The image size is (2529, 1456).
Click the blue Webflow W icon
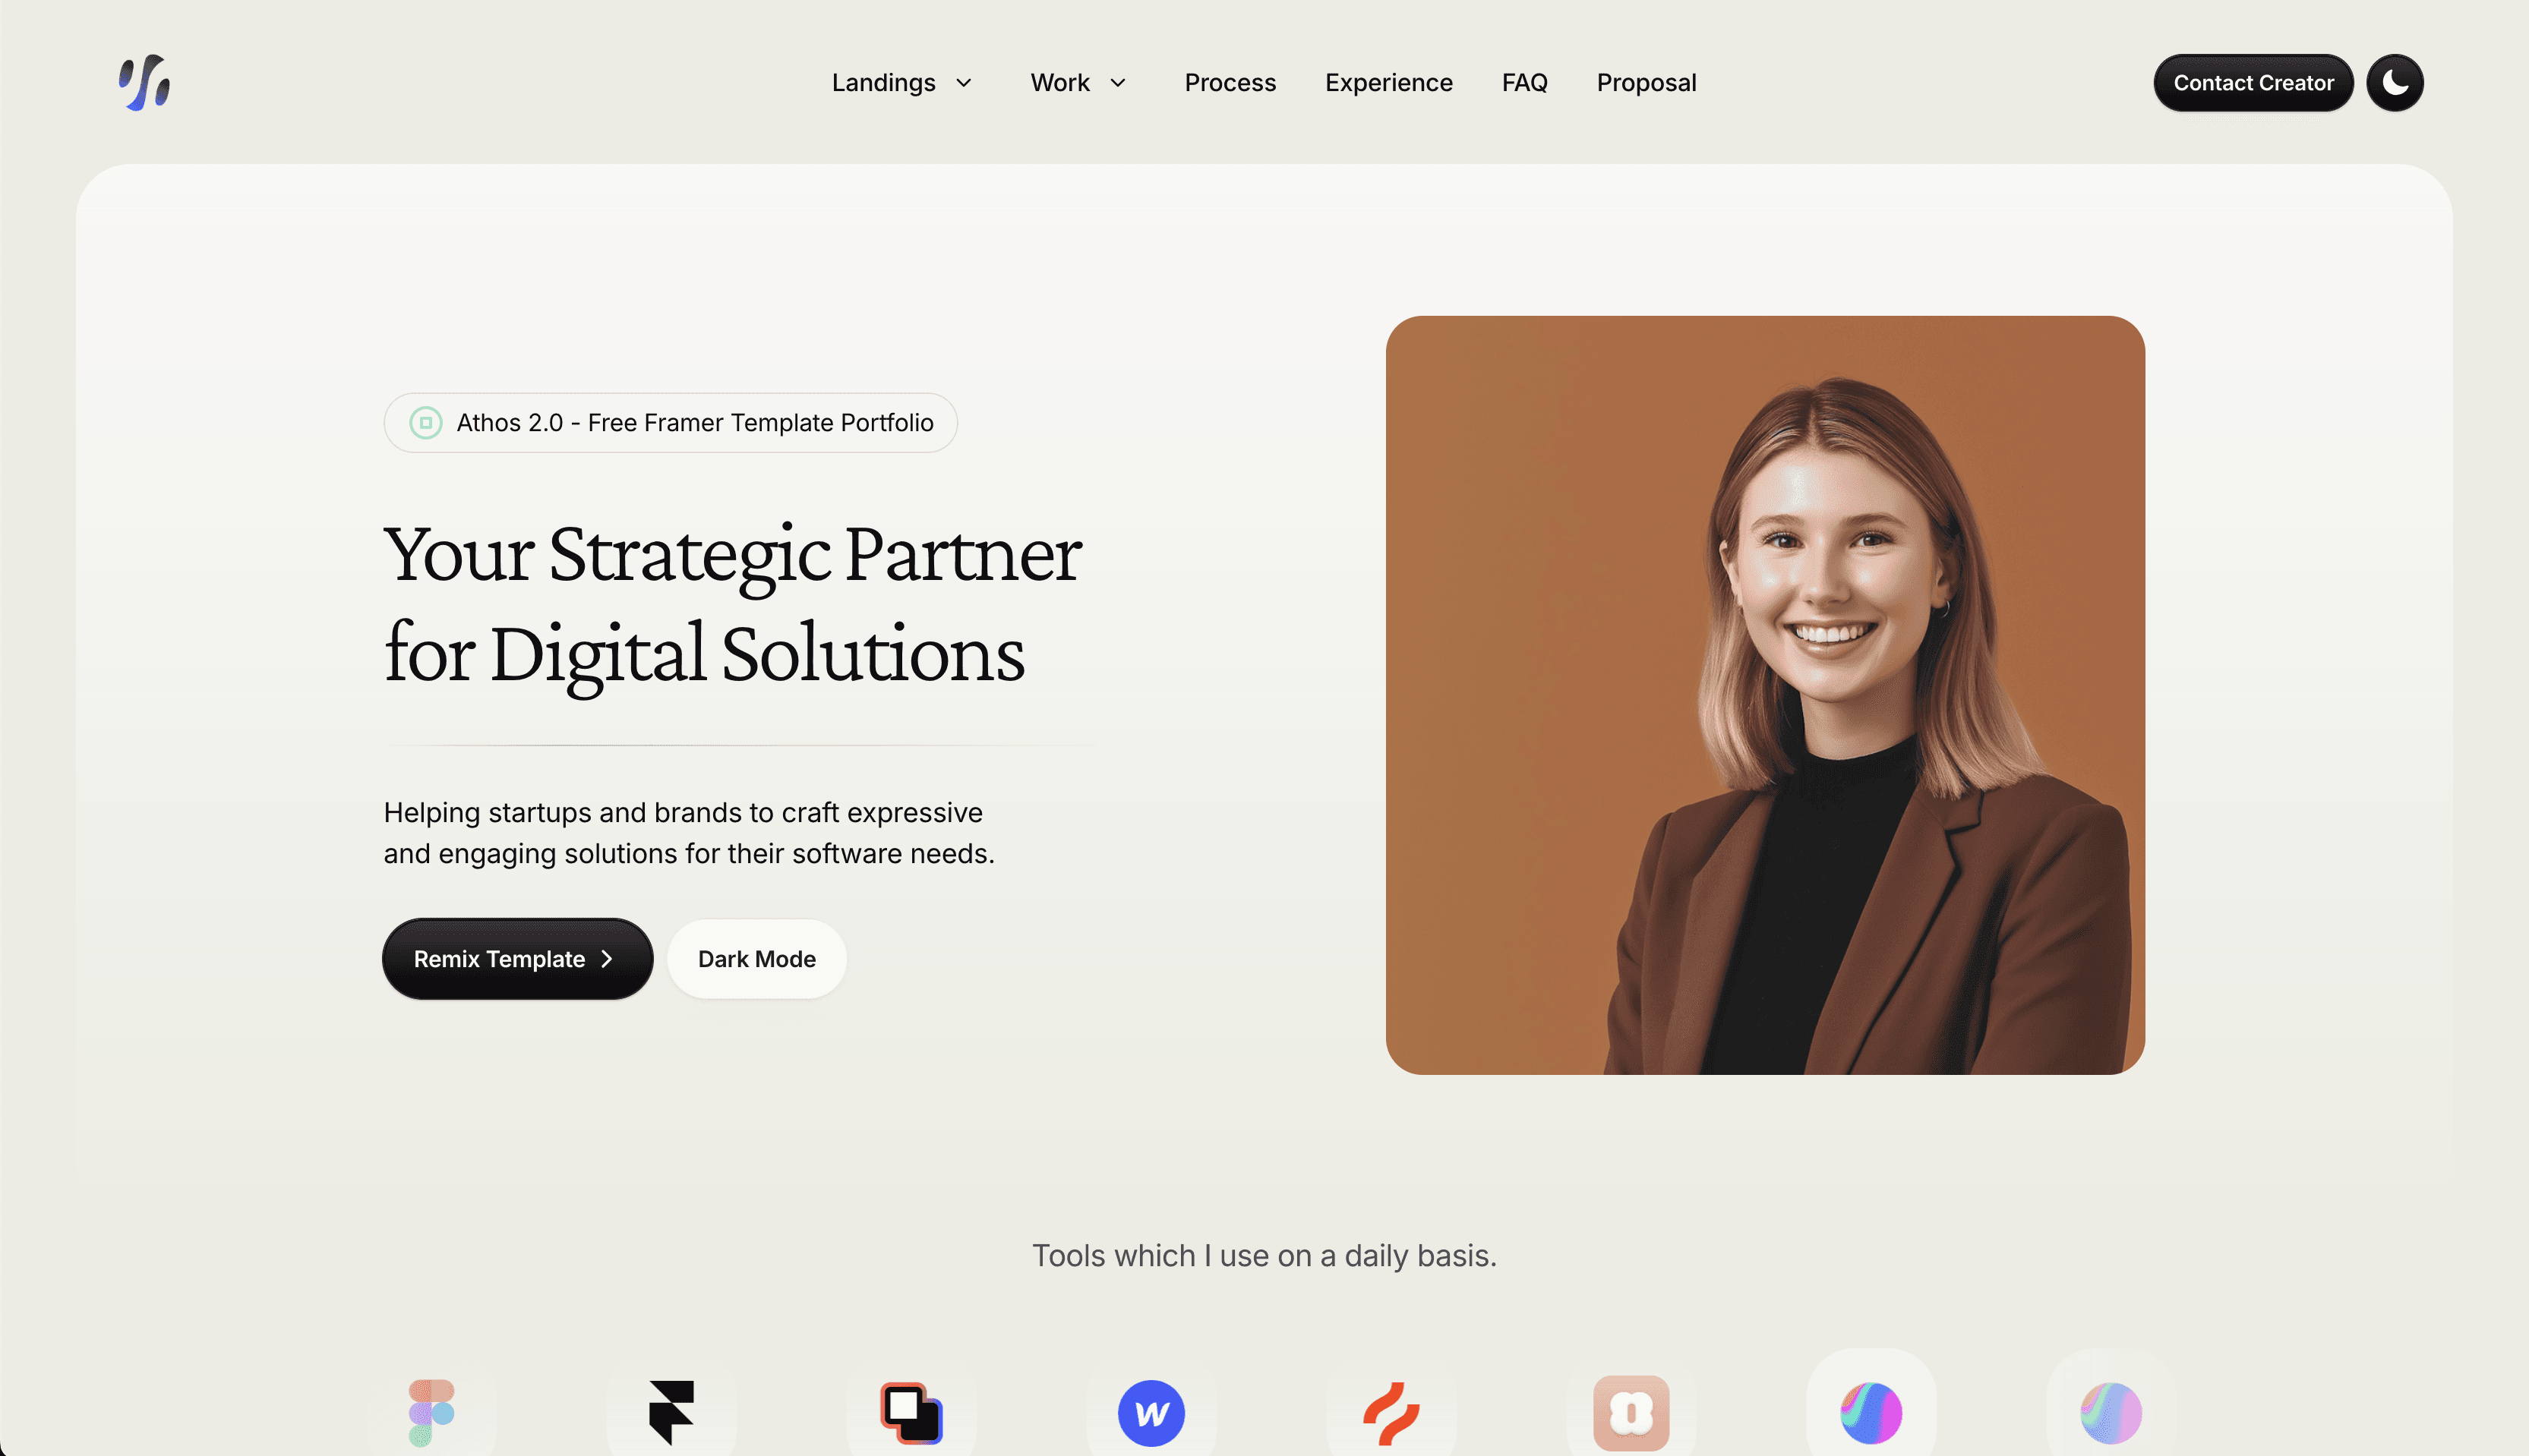pyautogui.click(x=1151, y=1412)
